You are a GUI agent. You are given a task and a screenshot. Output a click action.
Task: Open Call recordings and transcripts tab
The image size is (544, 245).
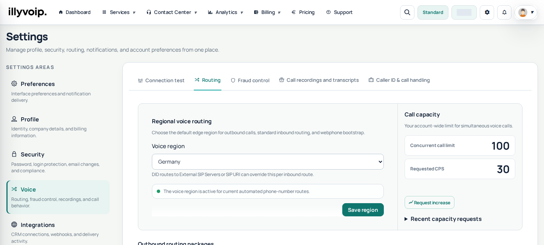click(x=319, y=80)
